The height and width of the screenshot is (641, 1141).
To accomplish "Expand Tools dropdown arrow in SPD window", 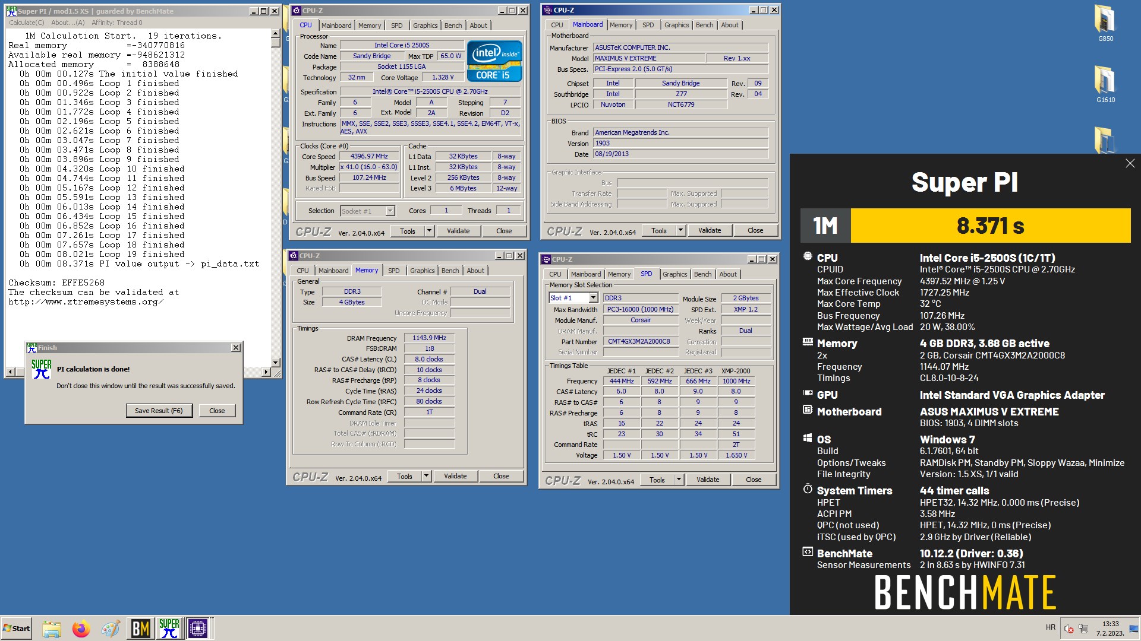I will coord(679,480).
